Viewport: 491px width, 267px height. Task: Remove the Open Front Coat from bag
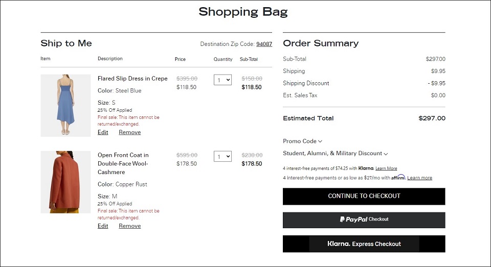[129, 226]
